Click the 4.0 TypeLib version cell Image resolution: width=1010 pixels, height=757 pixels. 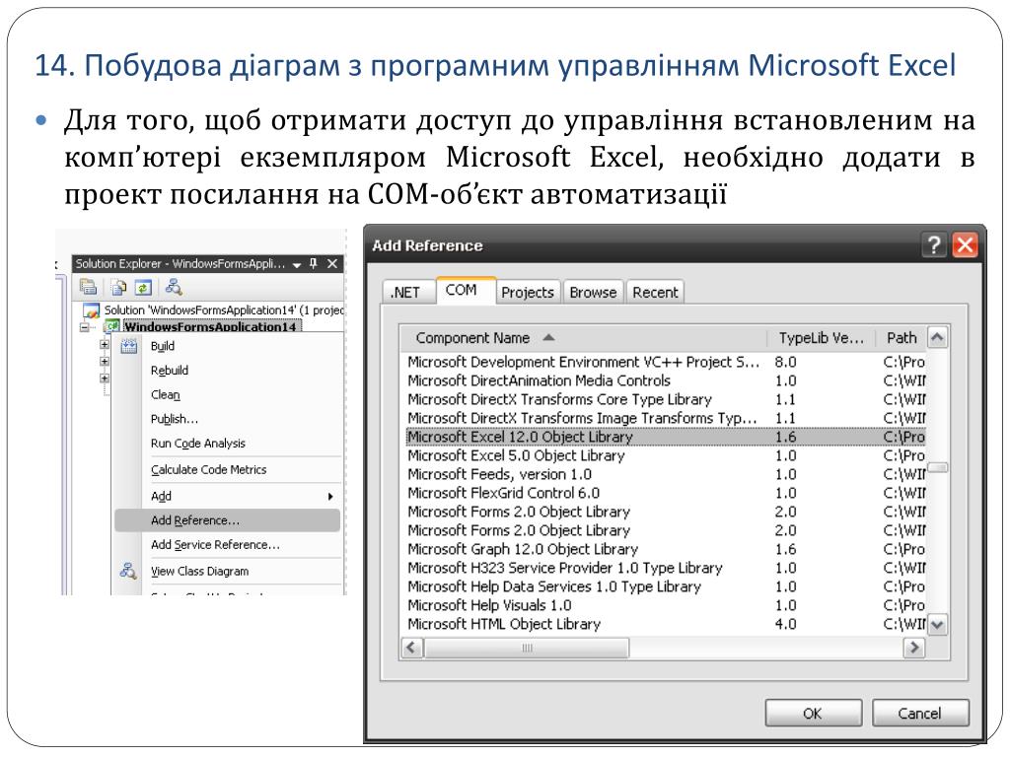tap(785, 624)
